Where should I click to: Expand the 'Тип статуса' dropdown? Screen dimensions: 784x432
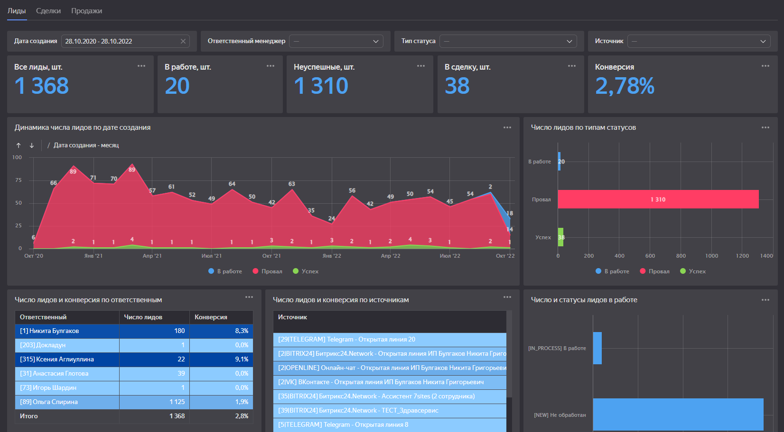coord(508,41)
